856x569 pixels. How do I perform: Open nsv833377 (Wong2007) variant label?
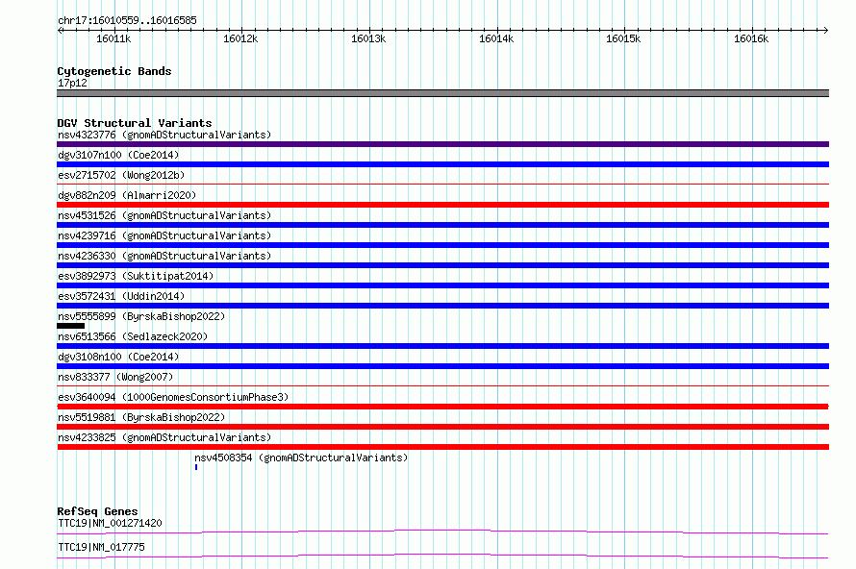click(x=115, y=377)
